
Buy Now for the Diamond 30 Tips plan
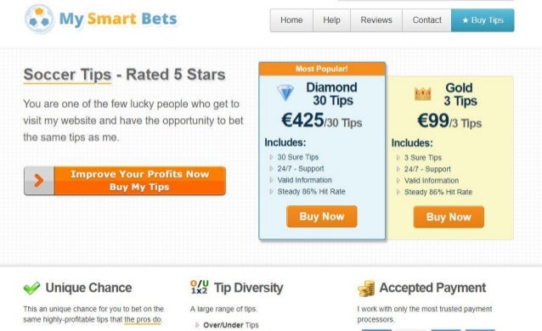pos(322,216)
